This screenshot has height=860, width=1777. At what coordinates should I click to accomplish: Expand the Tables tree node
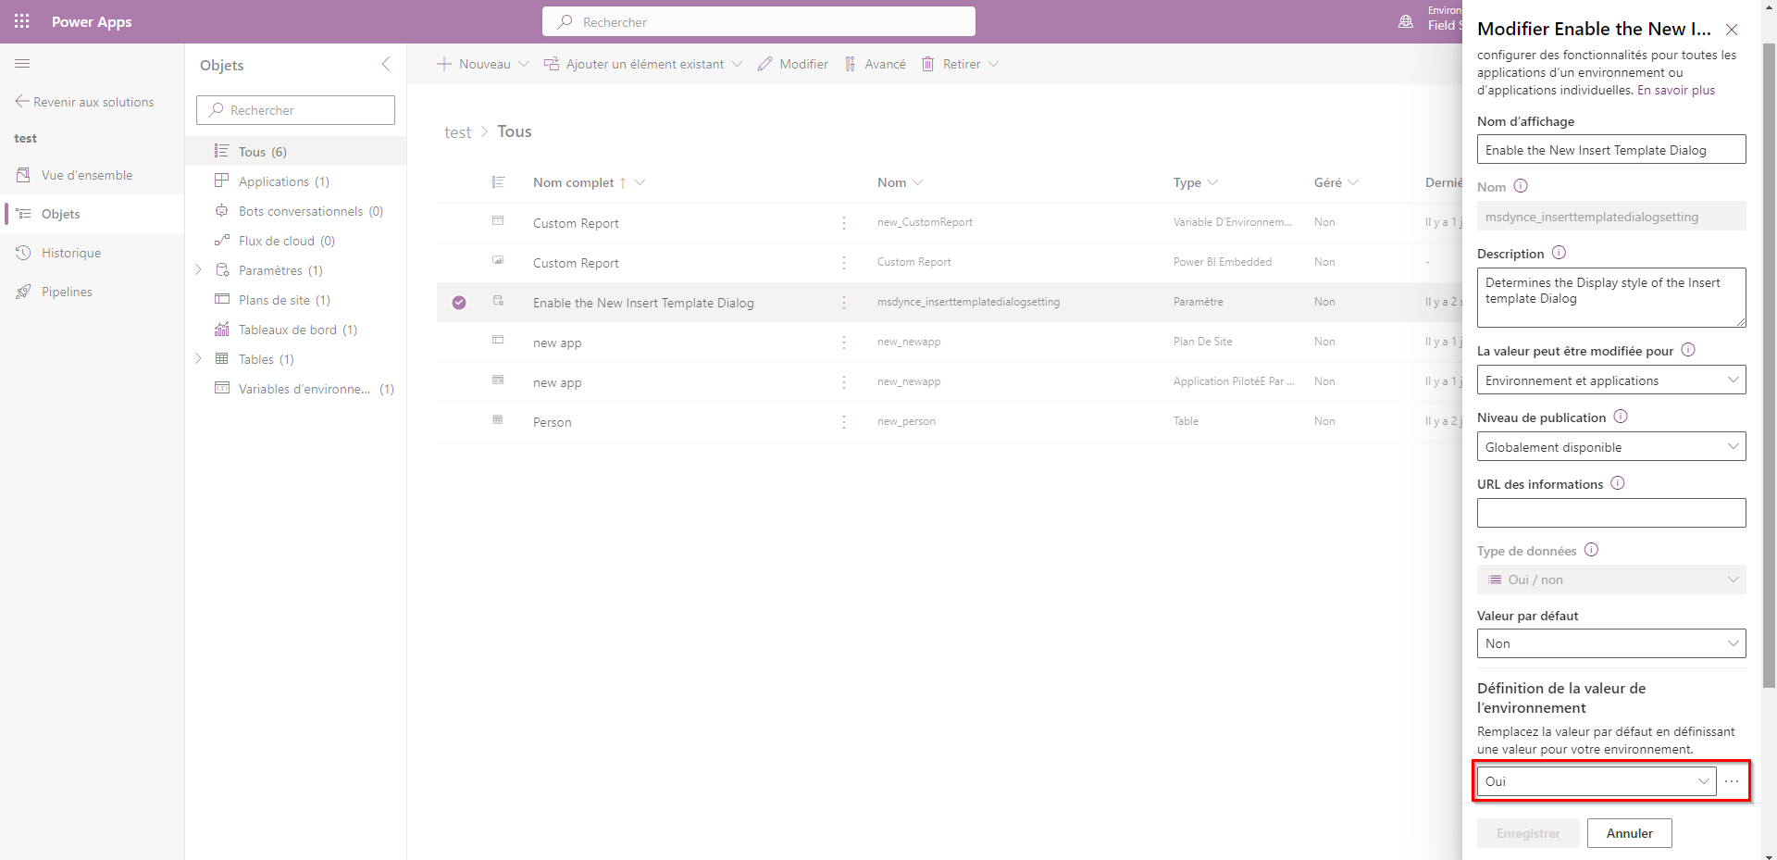[x=198, y=359]
